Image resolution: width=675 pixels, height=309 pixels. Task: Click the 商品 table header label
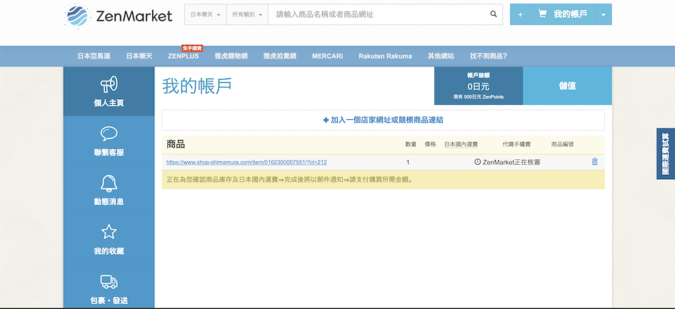click(x=176, y=145)
